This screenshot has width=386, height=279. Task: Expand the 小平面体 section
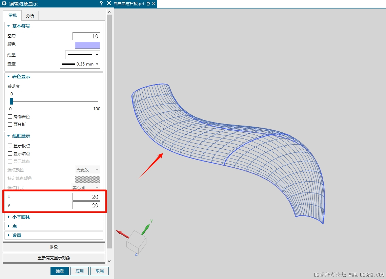(21, 217)
